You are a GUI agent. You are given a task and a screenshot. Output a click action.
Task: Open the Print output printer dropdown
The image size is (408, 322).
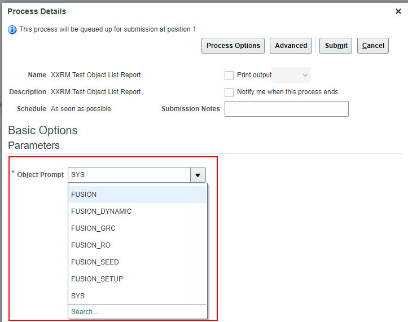291,75
